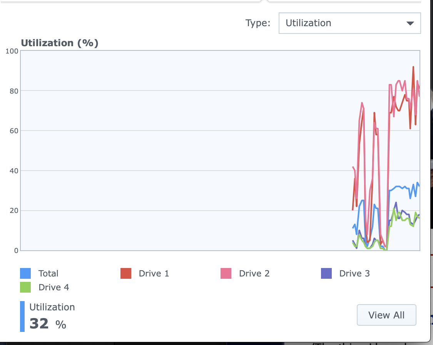Click the 32 % utilization readout
Image resolution: width=433 pixels, height=345 pixels.
click(48, 324)
